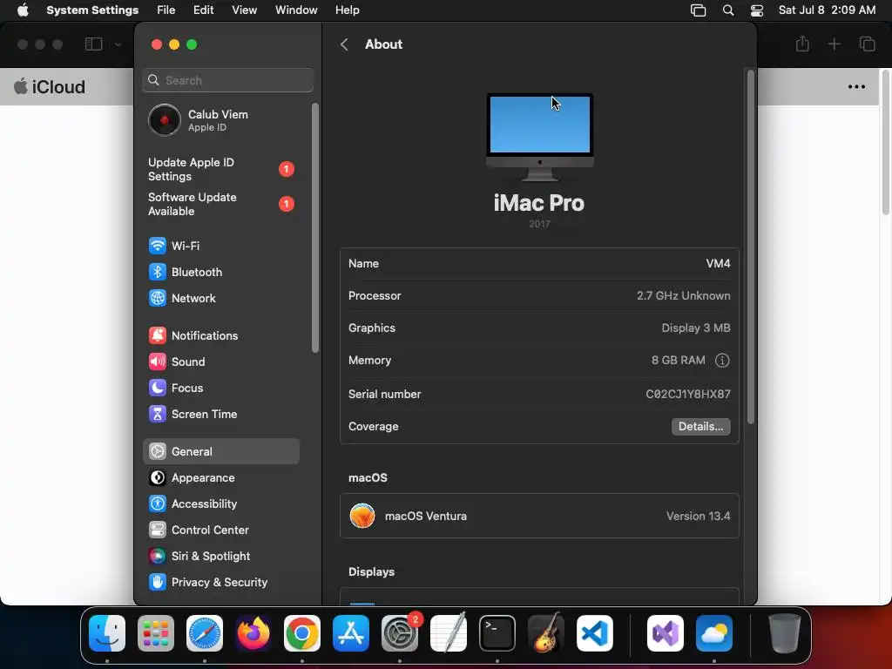This screenshot has width=892, height=669.
Task: Go back from the About page
Action: tap(344, 44)
